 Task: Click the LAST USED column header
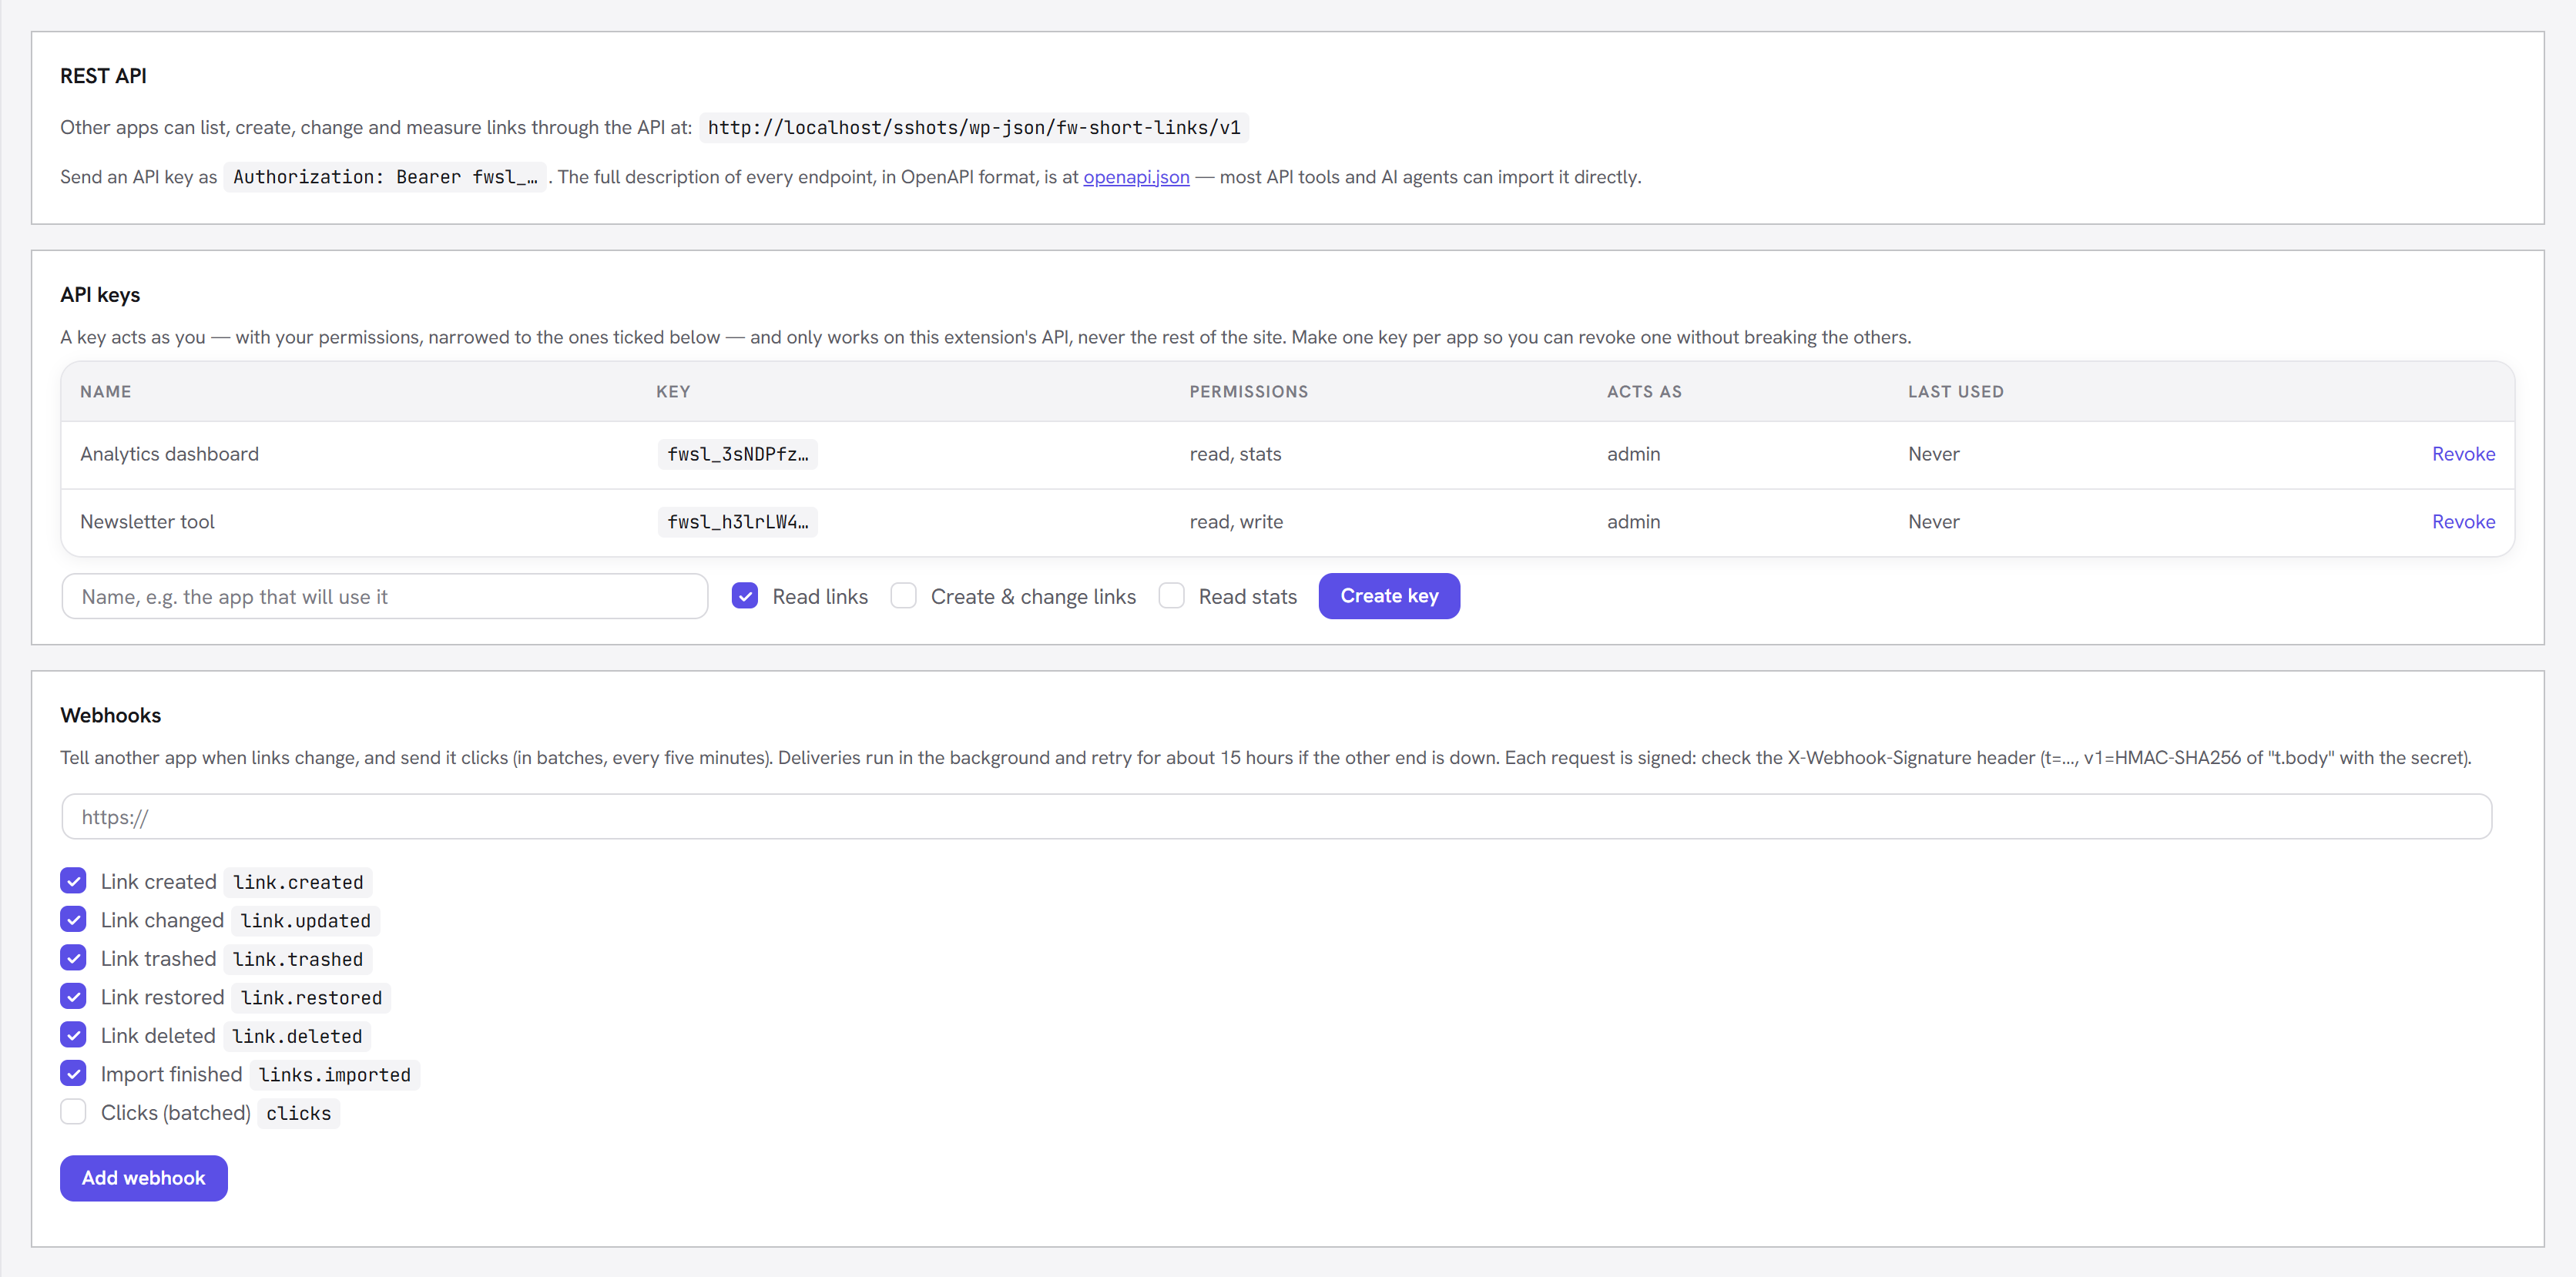click(1955, 392)
